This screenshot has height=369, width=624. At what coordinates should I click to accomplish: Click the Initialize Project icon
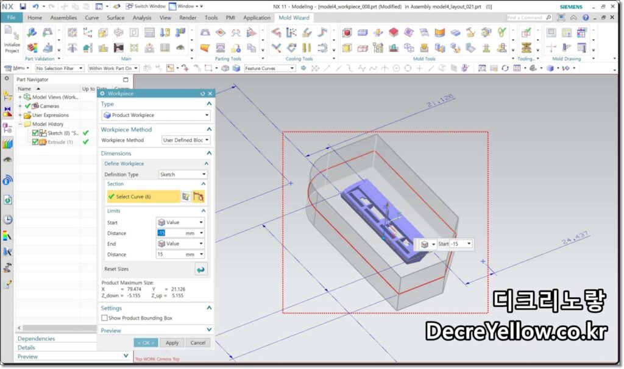pos(12,39)
